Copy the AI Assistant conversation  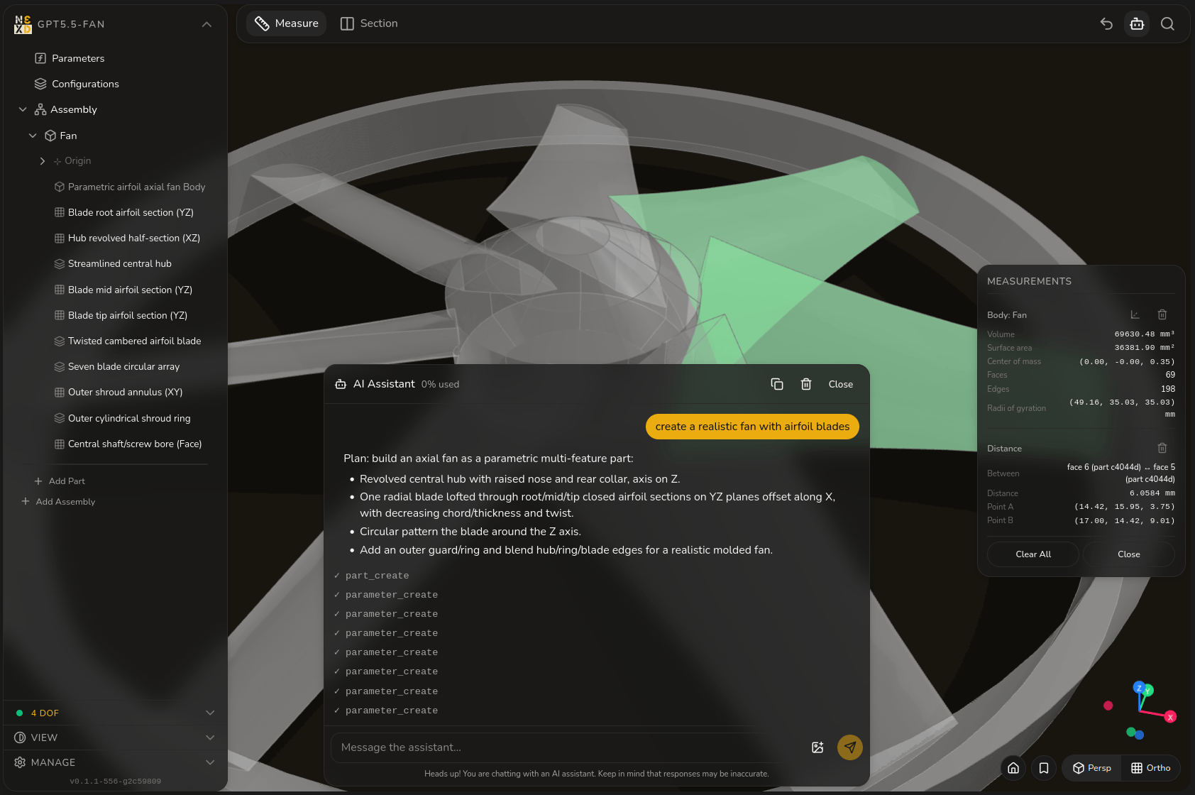tap(777, 384)
